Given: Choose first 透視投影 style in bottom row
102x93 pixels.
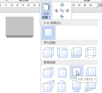Looking at the screenshot, I should tap(49, 86).
